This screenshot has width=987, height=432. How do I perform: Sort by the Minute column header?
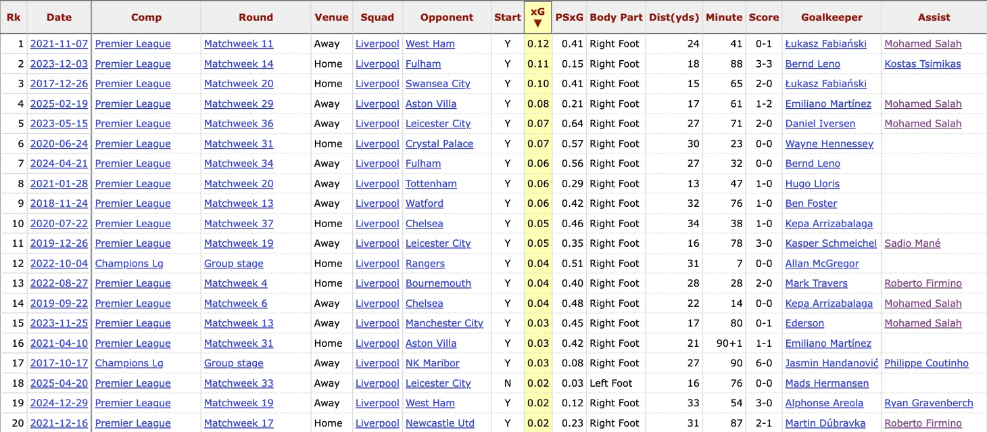click(x=723, y=18)
